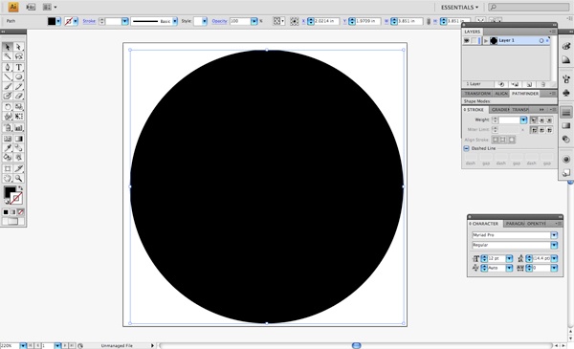
Task: Open the Opacity link in control bar
Action: [x=219, y=21]
